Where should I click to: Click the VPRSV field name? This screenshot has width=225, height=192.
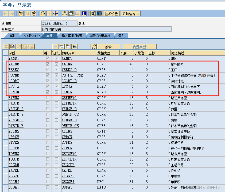[14, 137]
